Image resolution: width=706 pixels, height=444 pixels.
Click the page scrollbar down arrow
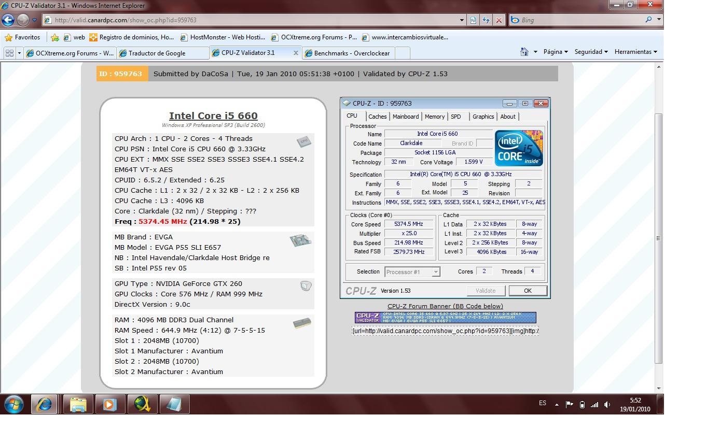click(659, 388)
